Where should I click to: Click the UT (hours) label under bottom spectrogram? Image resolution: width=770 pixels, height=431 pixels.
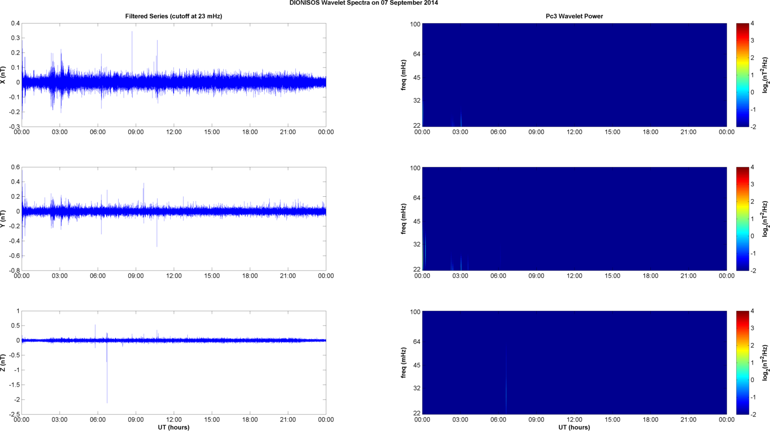[x=574, y=427]
